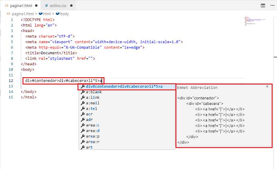
Task: Click the link rel="stylesheet" line
Action: (x=60, y=58)
